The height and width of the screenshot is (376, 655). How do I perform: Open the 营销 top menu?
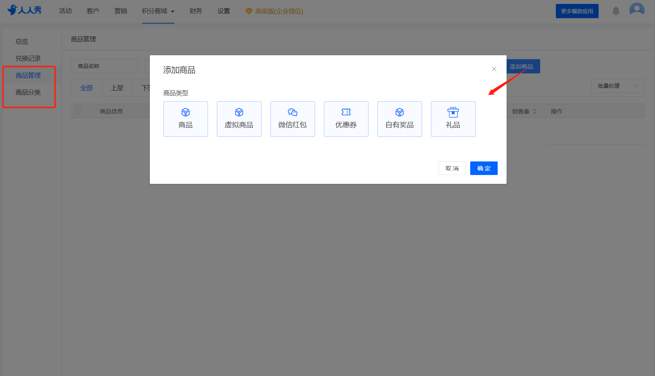point(121,11)
